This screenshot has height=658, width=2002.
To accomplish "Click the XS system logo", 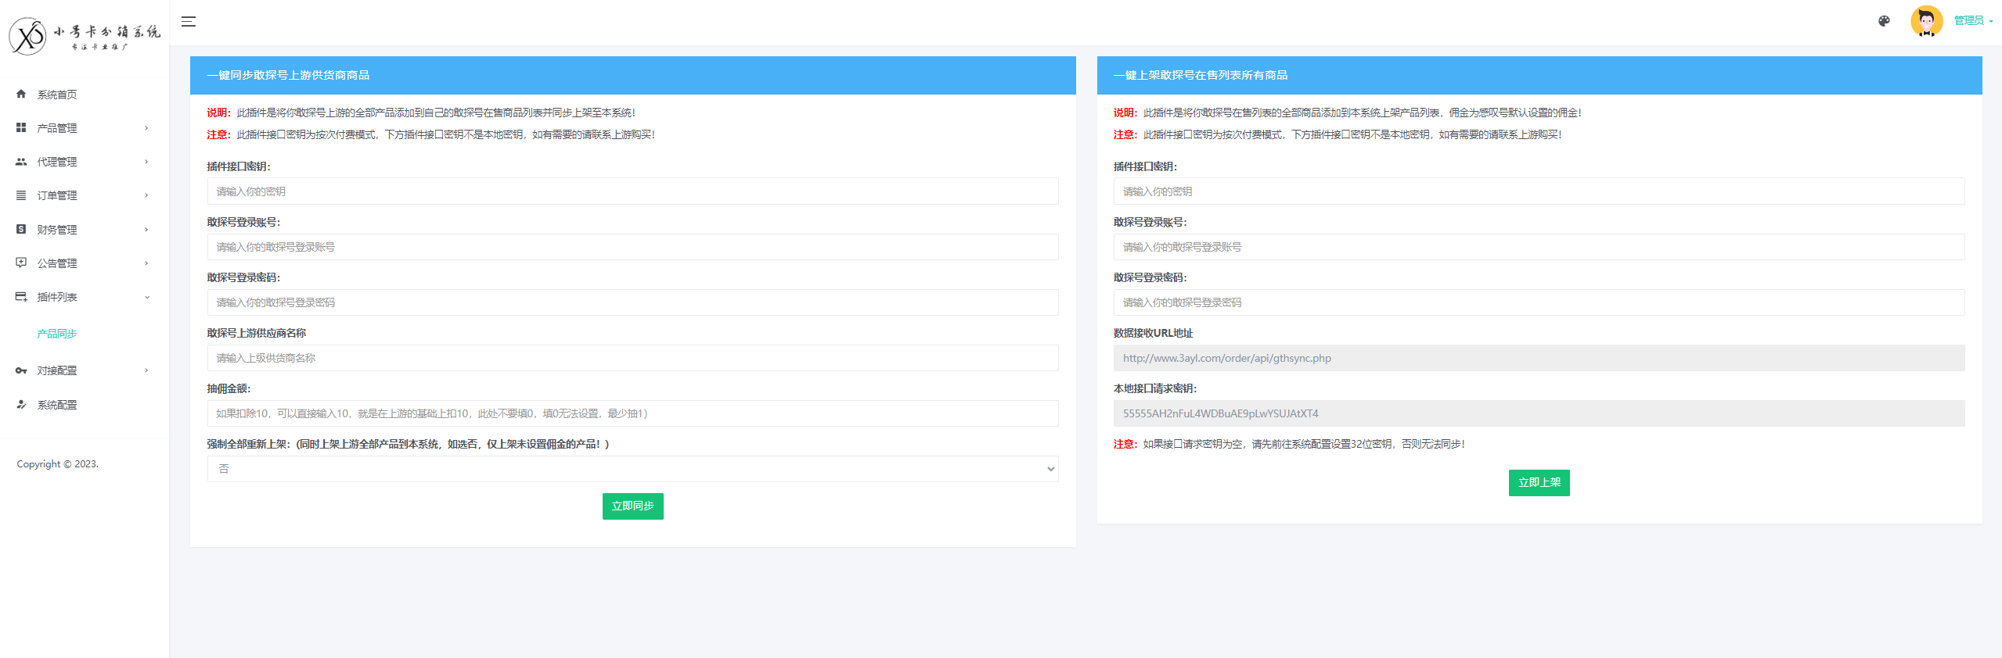I will pos(84,36).
